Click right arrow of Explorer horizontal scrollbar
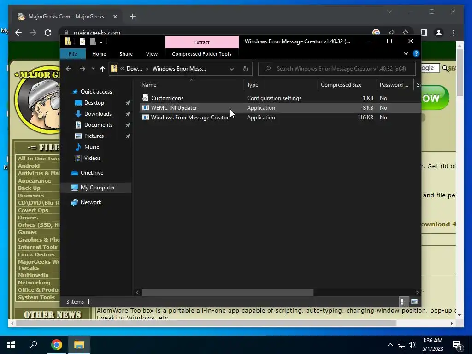Viewport: 472px width, 354px height. [x=417, y=292]
